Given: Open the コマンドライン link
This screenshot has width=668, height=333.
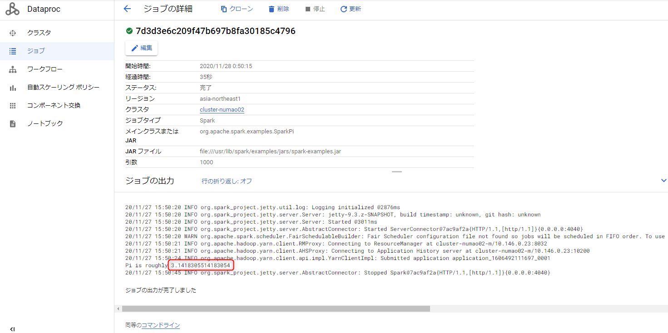Looking at the screenshot, I should 161,325.
